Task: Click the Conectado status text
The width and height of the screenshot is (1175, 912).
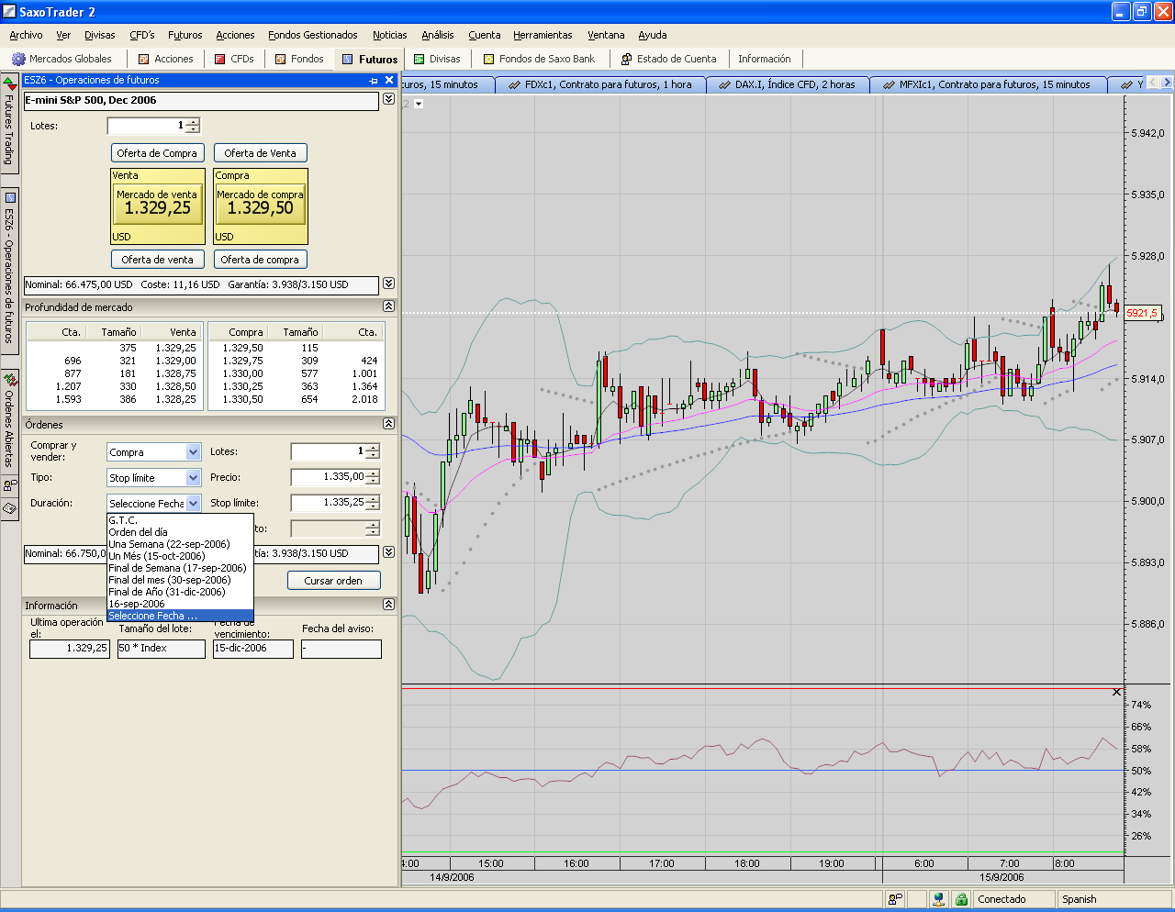Action: [x=1002, y=899]
